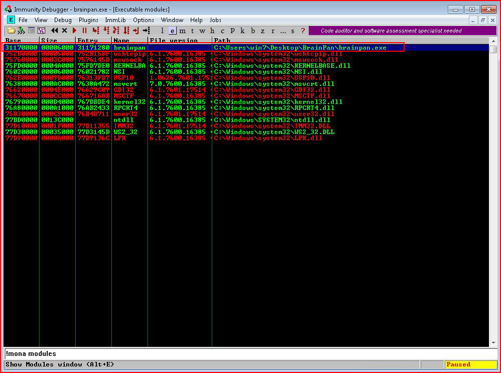The height and width of the screenshot is (373, 501).
Task: Show Source with 's' button
Action: (x=293, y=31)
